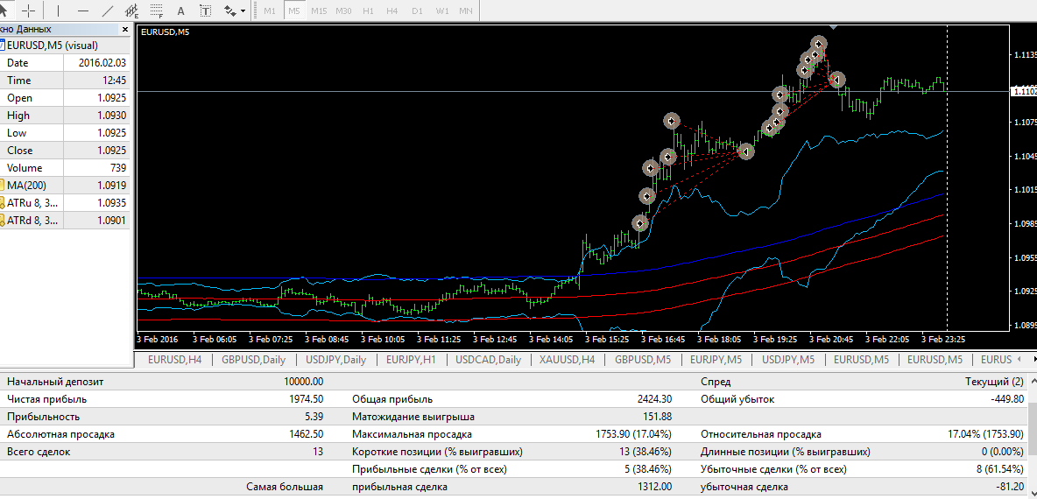The image size is (1037, 499).
Task: Switch chart to MN timeframe
Action: (x=466, y=11)
